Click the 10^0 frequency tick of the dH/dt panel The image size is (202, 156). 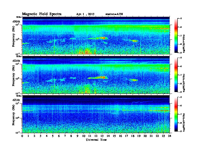[17, 39]
